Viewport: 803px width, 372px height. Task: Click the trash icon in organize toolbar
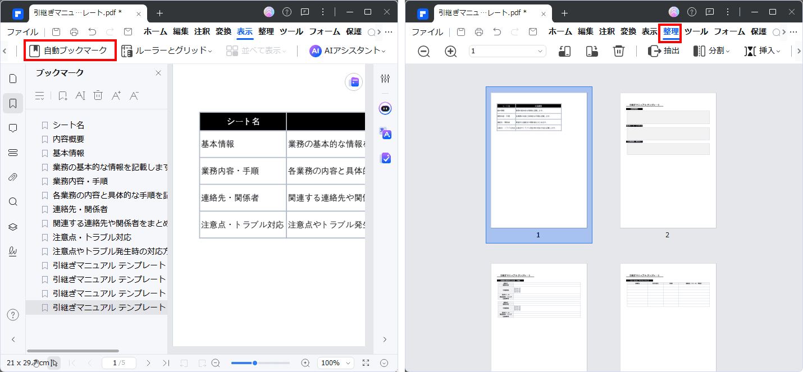tap(618, 51)
